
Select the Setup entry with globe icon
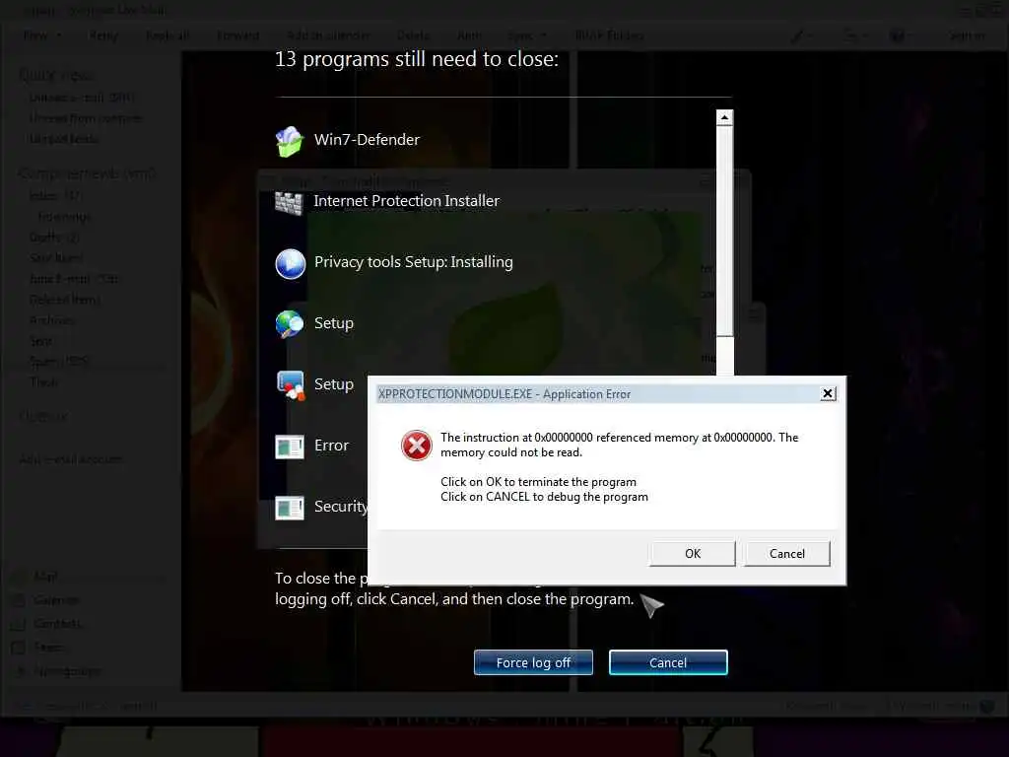click(290, 323)
